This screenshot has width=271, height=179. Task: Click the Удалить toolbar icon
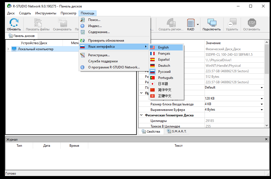coord(232,24)
